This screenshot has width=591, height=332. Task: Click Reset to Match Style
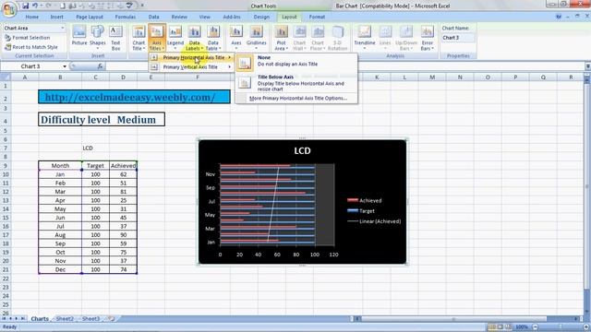30,47
